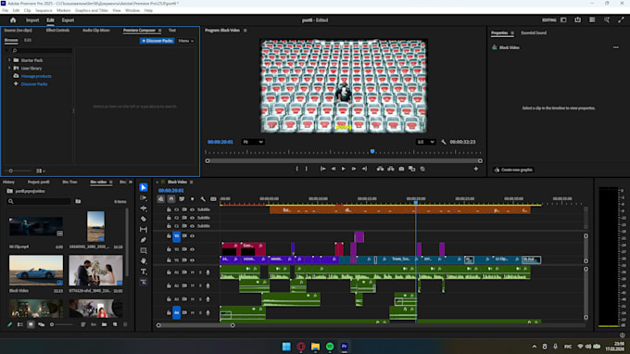Solo audio track A1
Viewport: 630px width, 354px height.
coord(200,272)
